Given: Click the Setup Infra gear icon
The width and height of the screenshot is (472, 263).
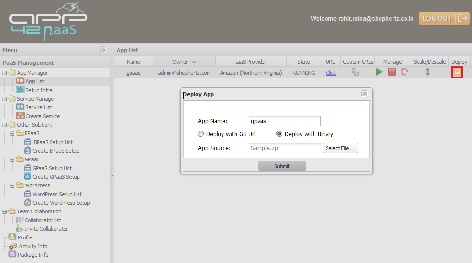Looking at the screenshot, I should click(x=20, y=90).
